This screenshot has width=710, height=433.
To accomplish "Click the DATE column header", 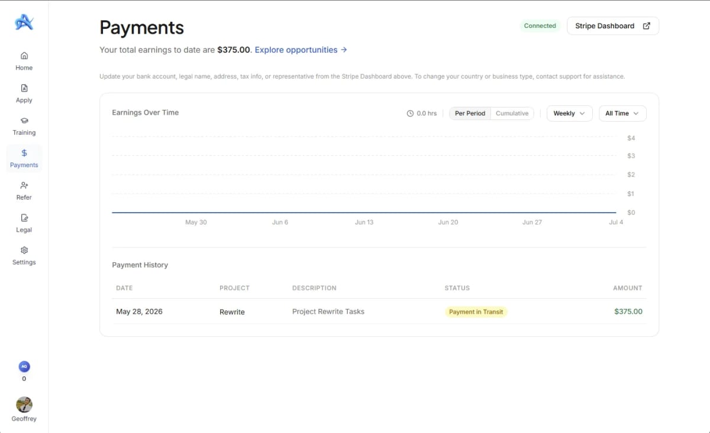I will coord(124,288).
